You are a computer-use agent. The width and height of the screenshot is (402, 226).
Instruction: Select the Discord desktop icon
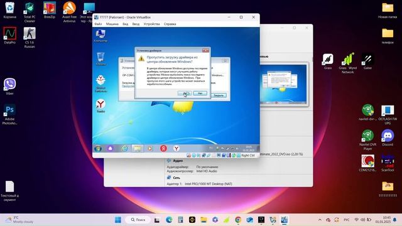click(x=388, y=138)
